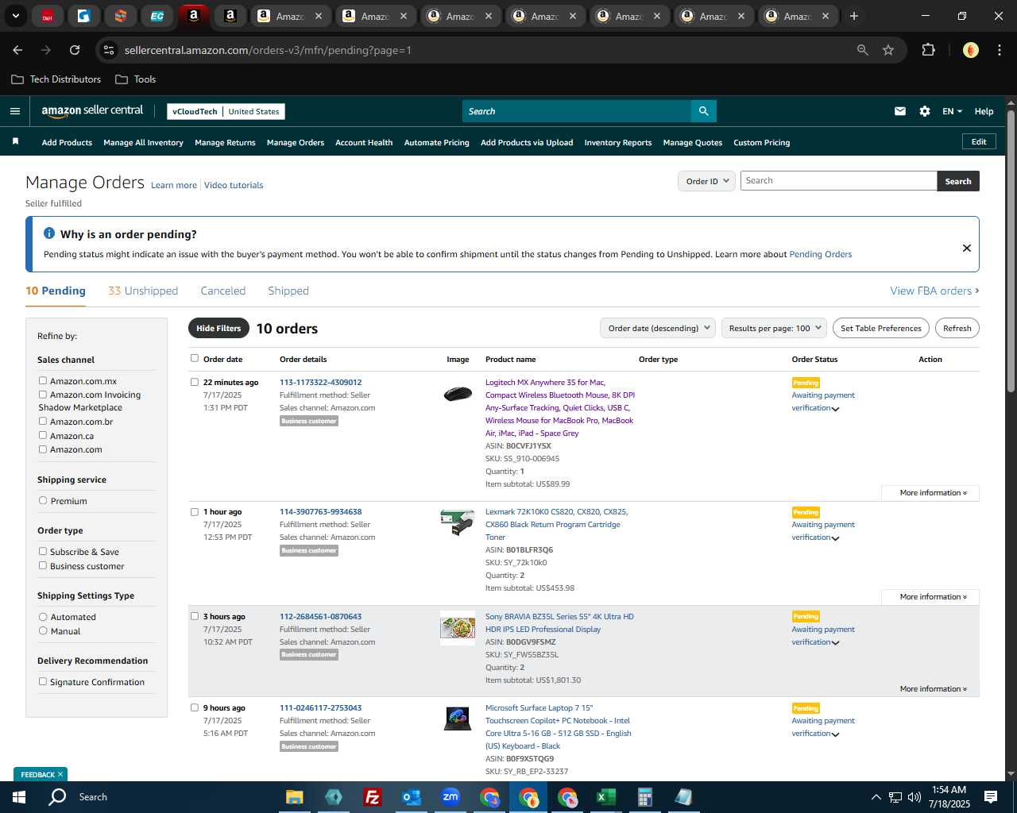Open the tab search dropdown arrow
Screen dimensions: 1017x813
click(15, 16)
